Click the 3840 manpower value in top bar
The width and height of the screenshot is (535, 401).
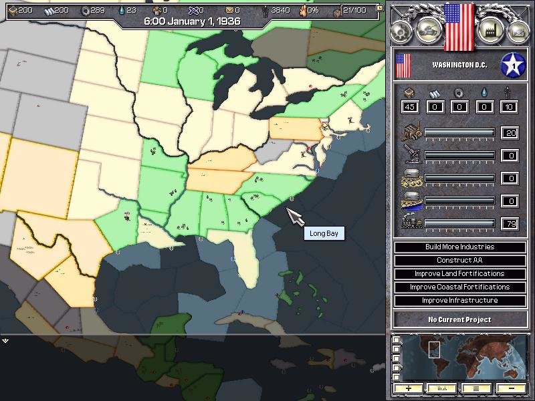(x=280, y=11)
